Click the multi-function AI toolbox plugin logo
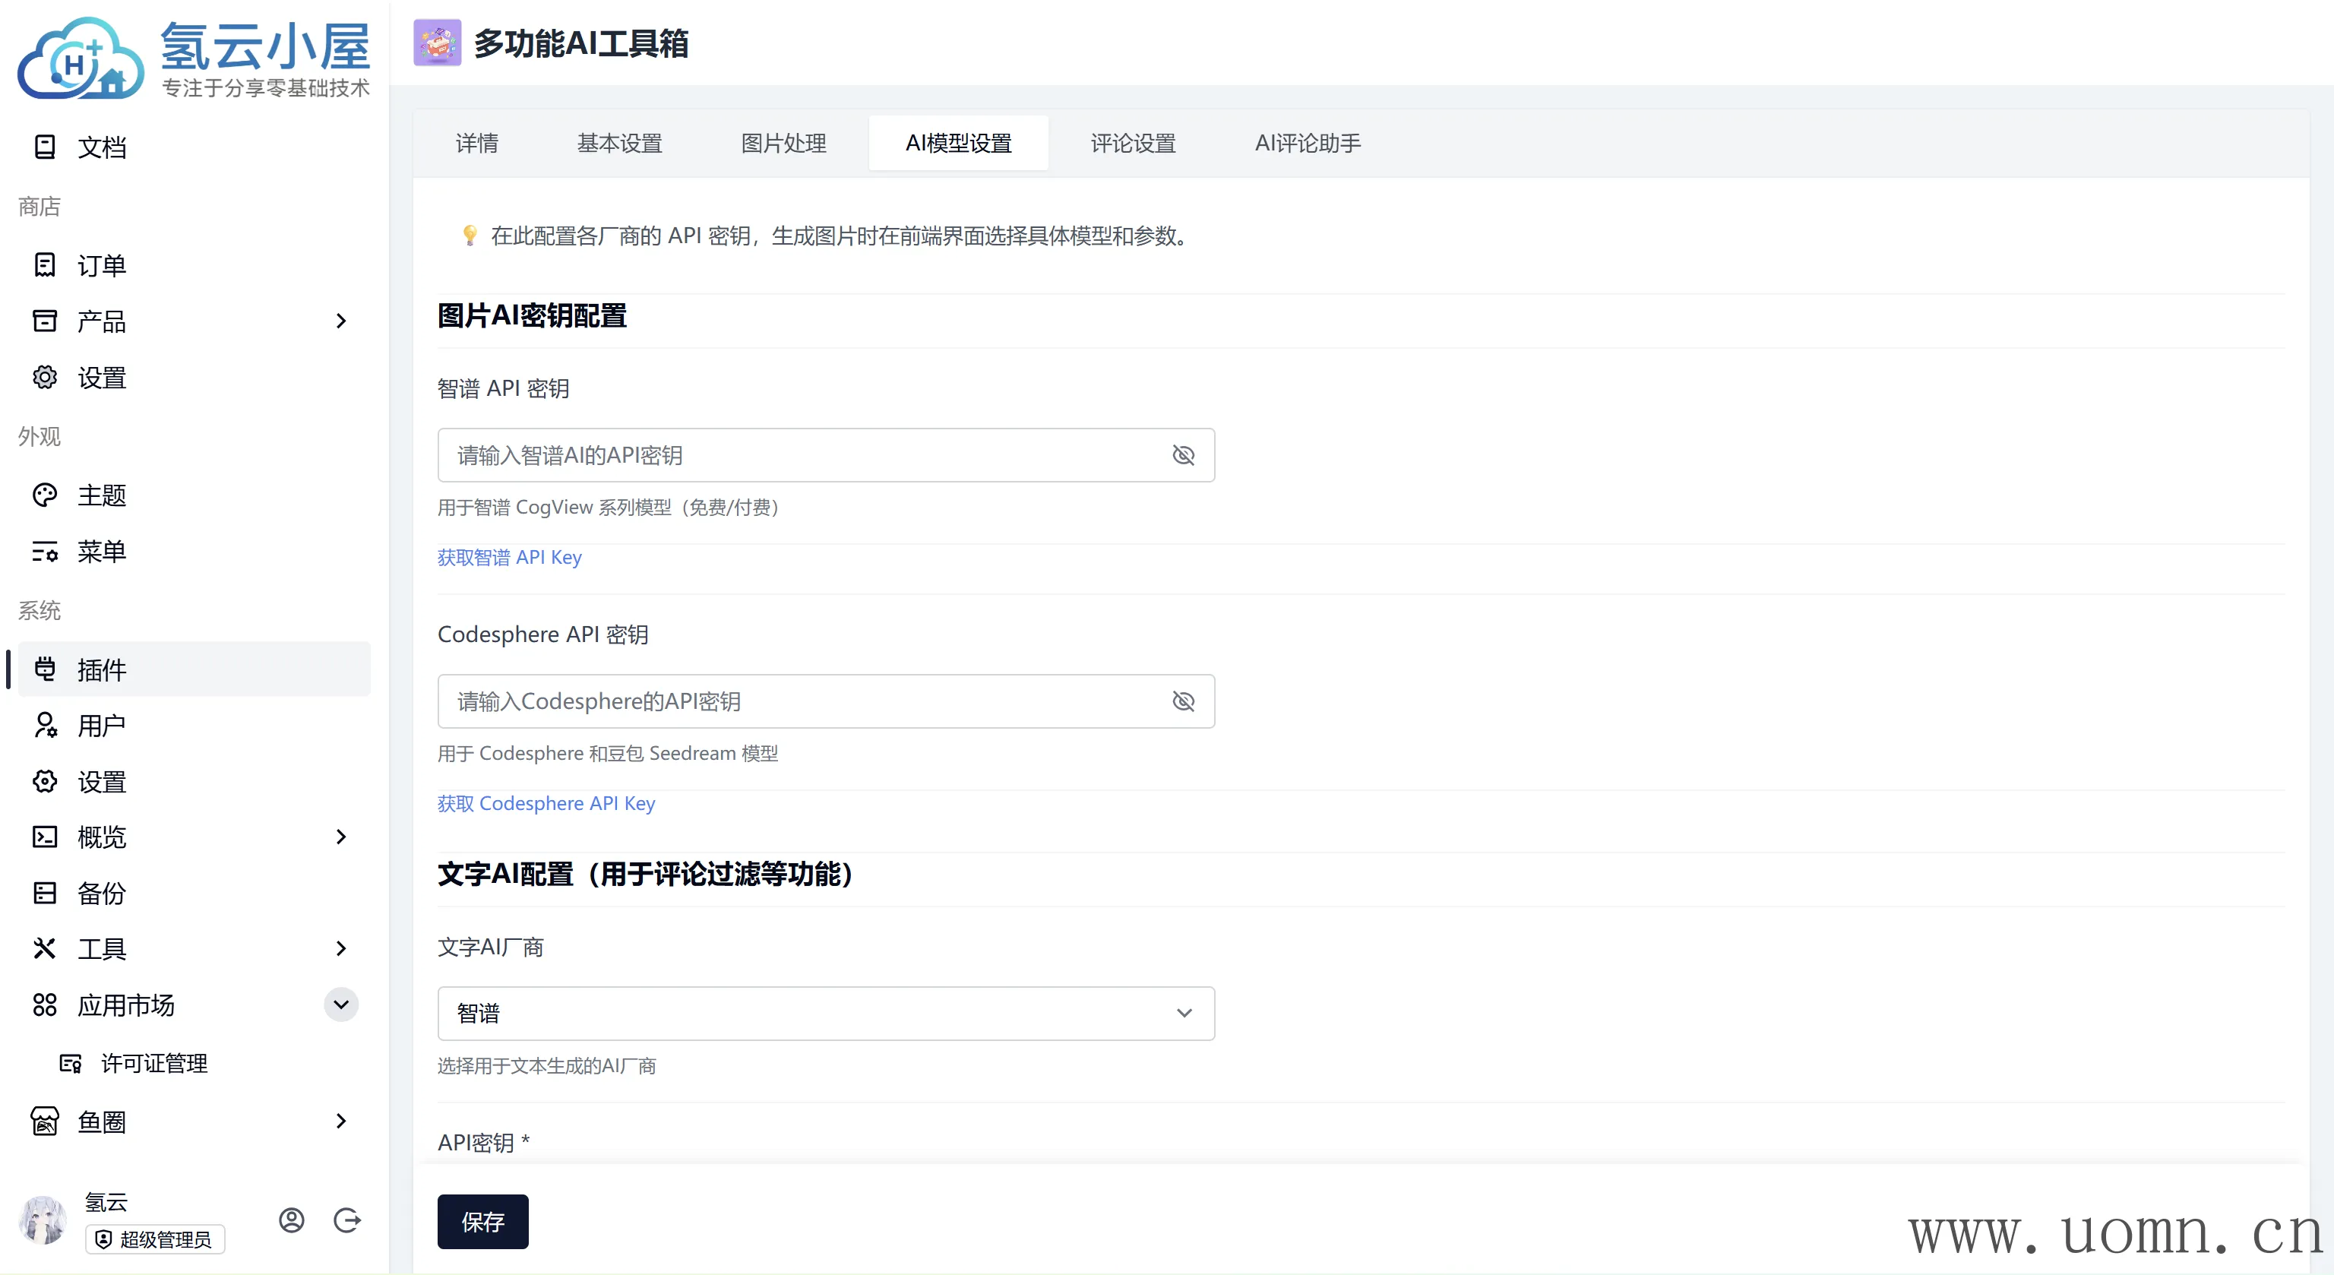The height and width of the screenshot is (1275, 2334). coord(437,43)
